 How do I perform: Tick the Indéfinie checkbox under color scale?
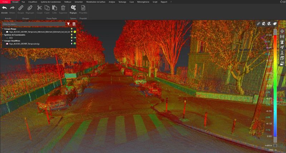pos(275,145)
